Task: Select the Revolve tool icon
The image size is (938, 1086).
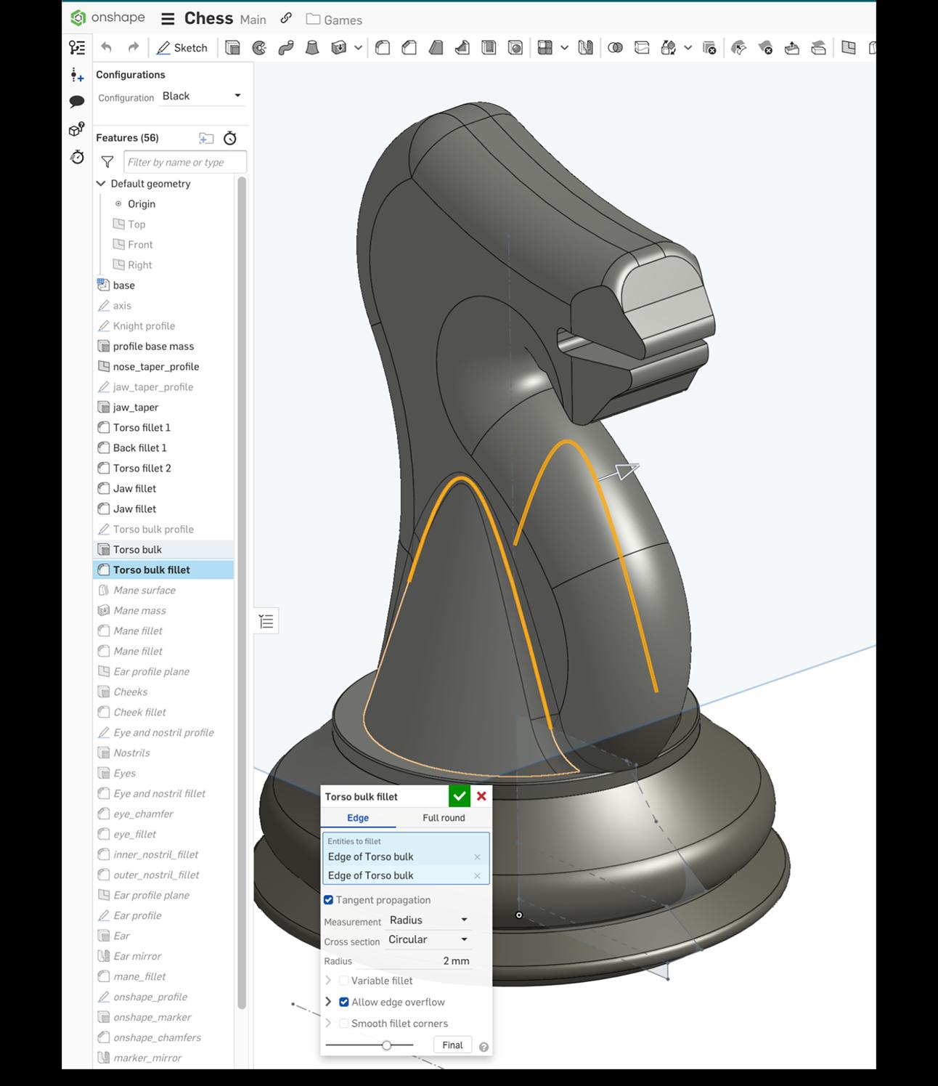Action: tap(259, 48)
